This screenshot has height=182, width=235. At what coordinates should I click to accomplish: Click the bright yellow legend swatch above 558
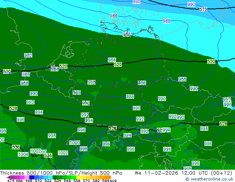79,177
